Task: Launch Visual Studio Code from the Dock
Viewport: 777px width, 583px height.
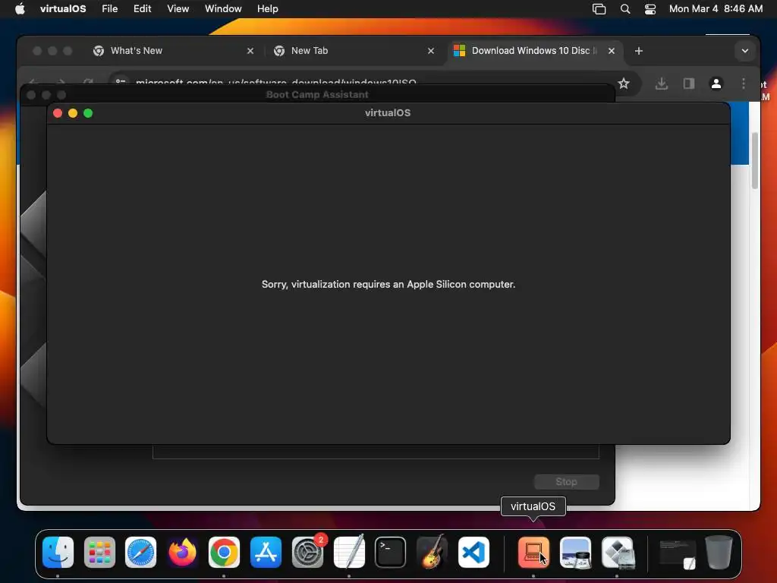Action: pos(473,553)
